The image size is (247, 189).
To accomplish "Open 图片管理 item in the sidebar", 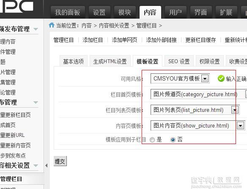I will point(8,72).
